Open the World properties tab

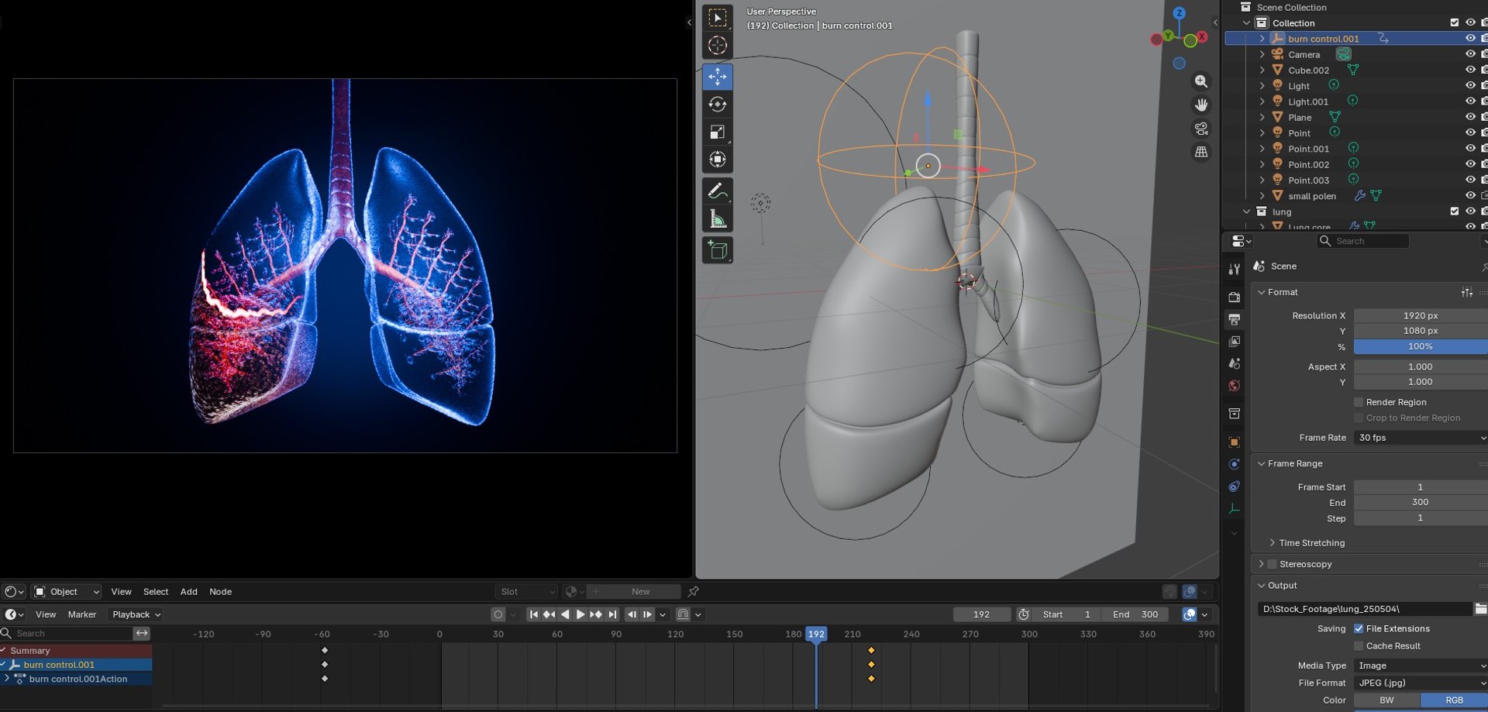(x=1235, y=386)
